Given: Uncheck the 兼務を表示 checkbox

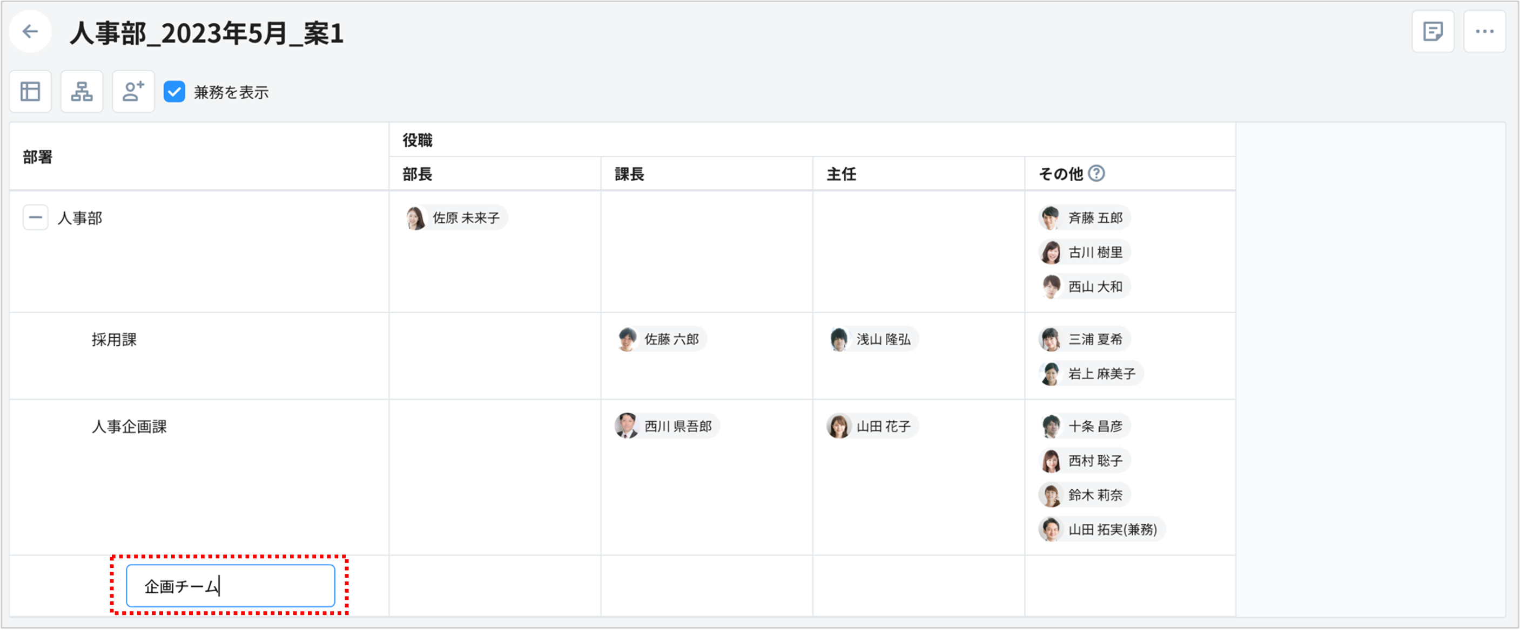Looking at the screenshot, I should click(x=174, y=92).
